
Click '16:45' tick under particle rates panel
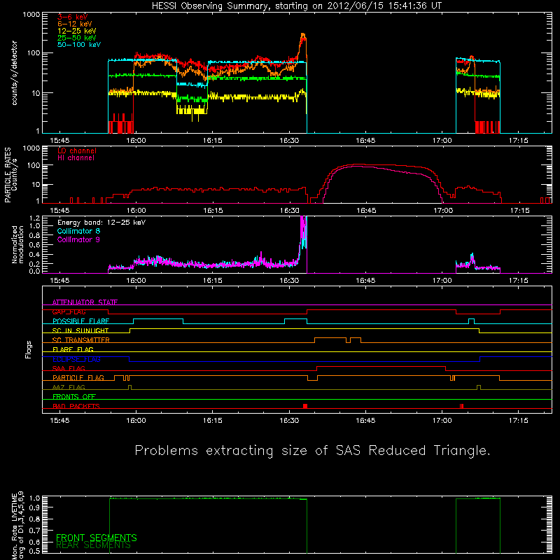coord(366,211)
